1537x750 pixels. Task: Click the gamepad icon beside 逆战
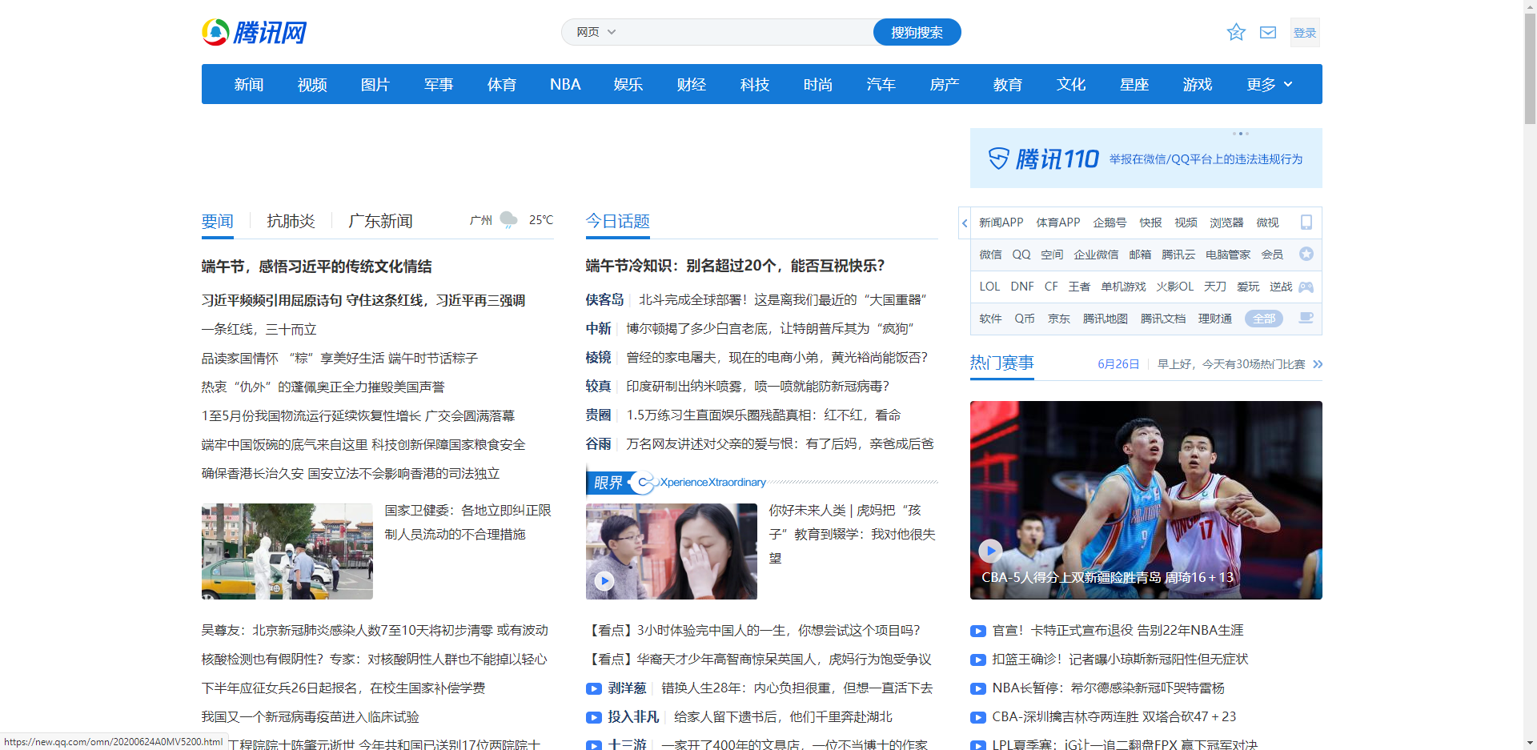(x=1306, y=287)
